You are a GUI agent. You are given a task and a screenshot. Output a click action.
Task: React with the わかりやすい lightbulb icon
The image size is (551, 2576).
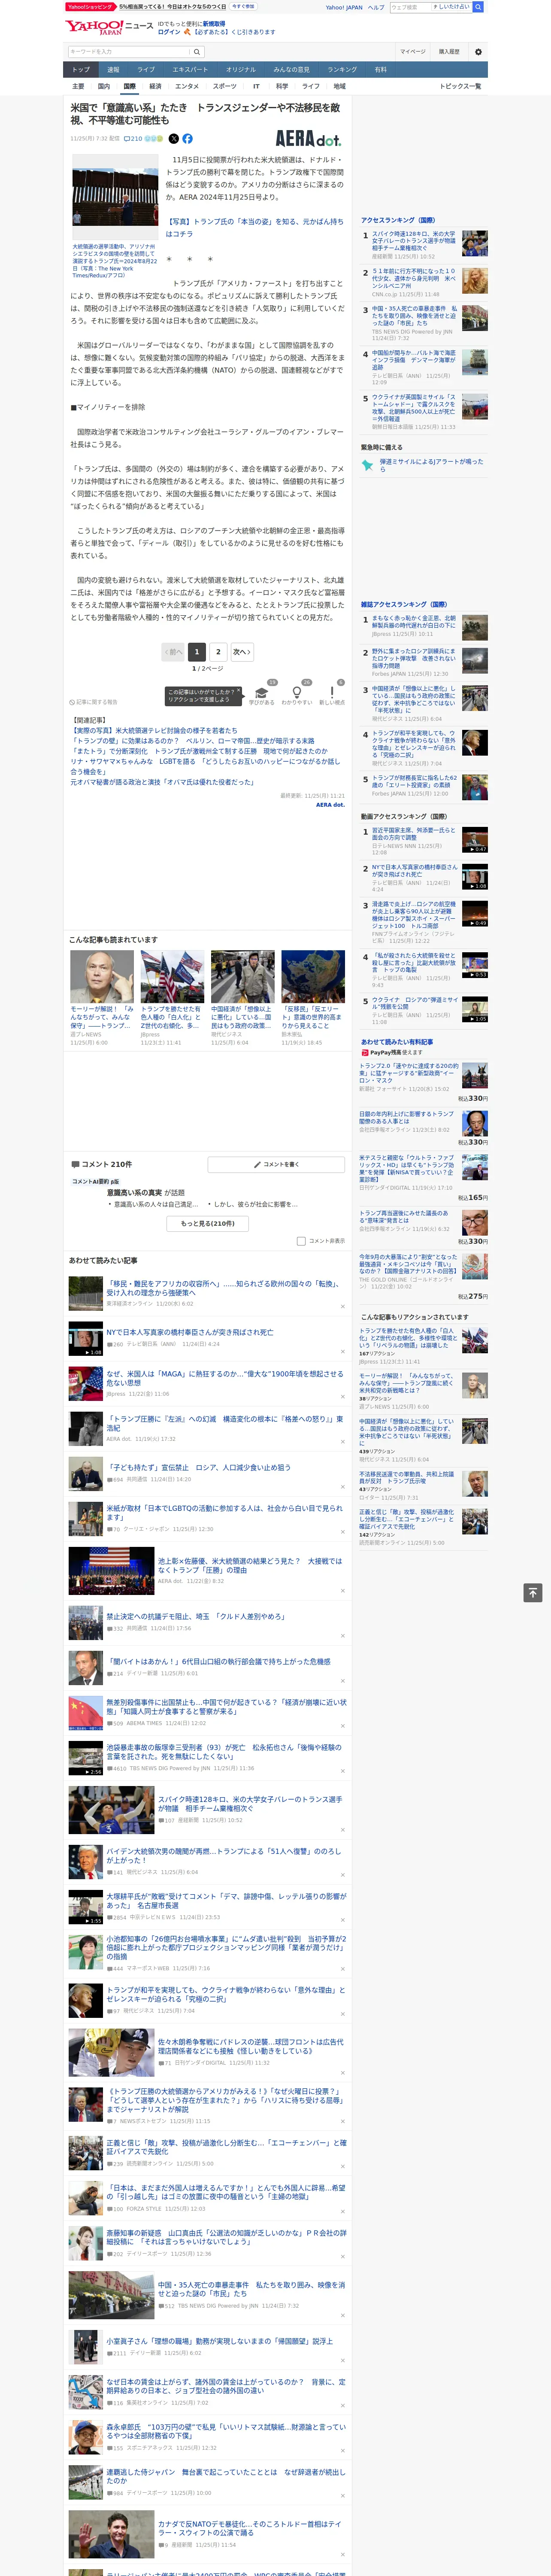pyautogui.click(x=296, y=693)
